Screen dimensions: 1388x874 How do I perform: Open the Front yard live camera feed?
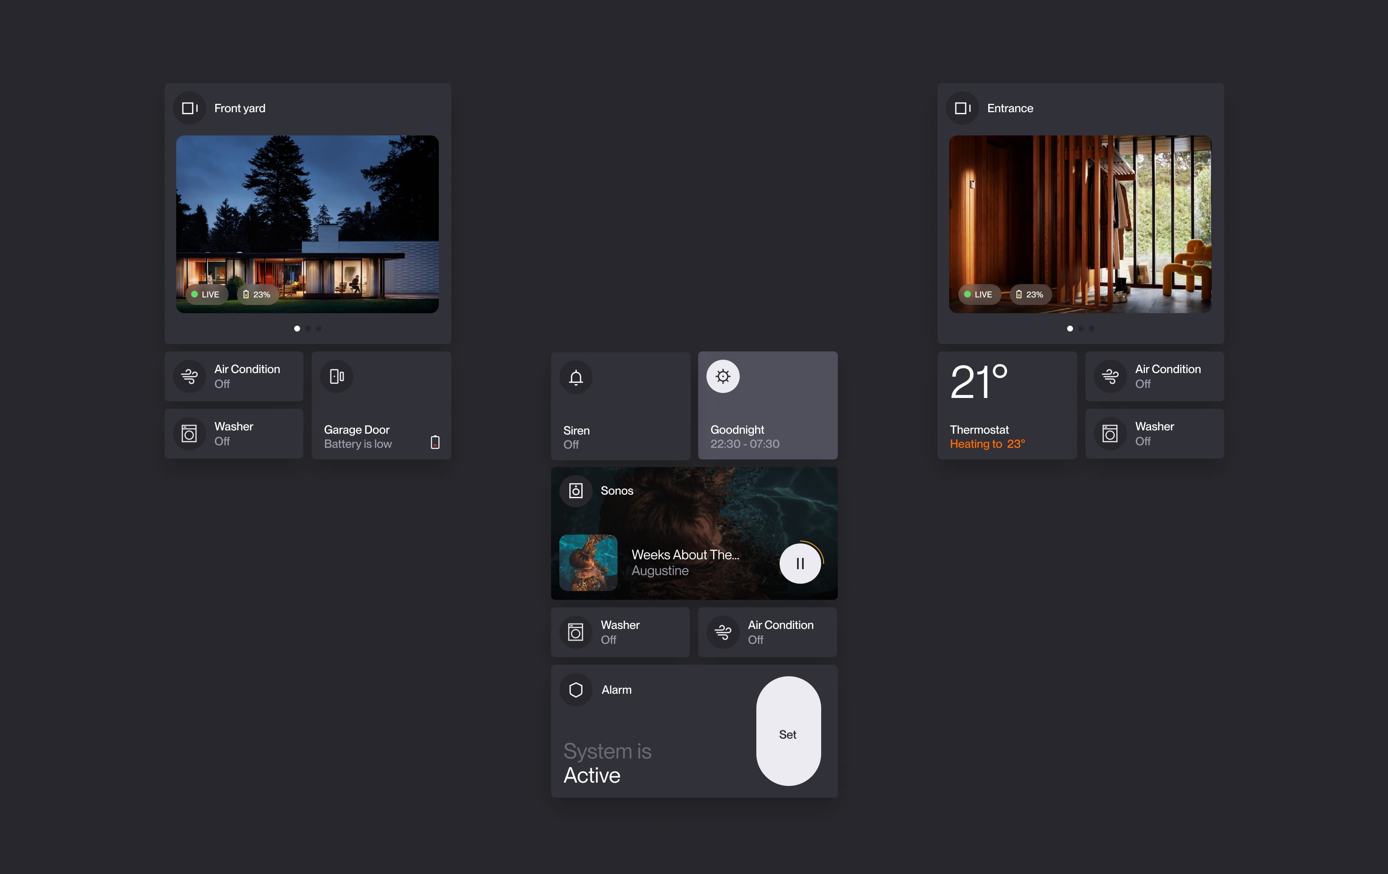(307, 224)
